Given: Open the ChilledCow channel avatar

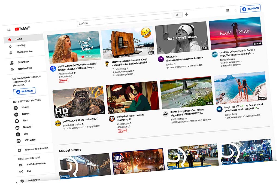Looking at the screenshot, I should pos(112,119).
